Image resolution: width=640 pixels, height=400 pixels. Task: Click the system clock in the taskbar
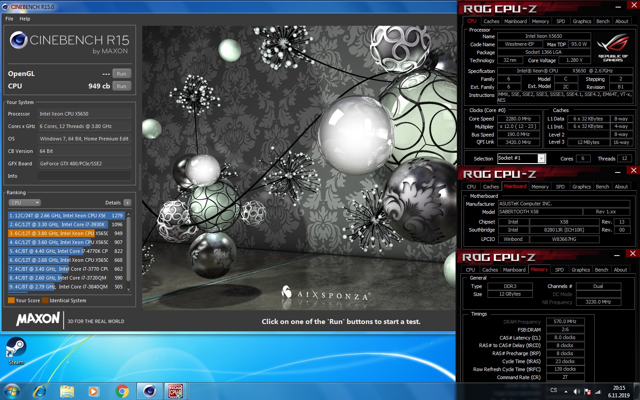pos(619,392)
